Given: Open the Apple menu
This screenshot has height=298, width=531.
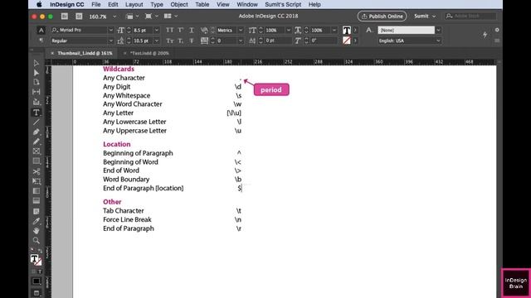Looking at the screenshot, I should [x=39, y=4].
